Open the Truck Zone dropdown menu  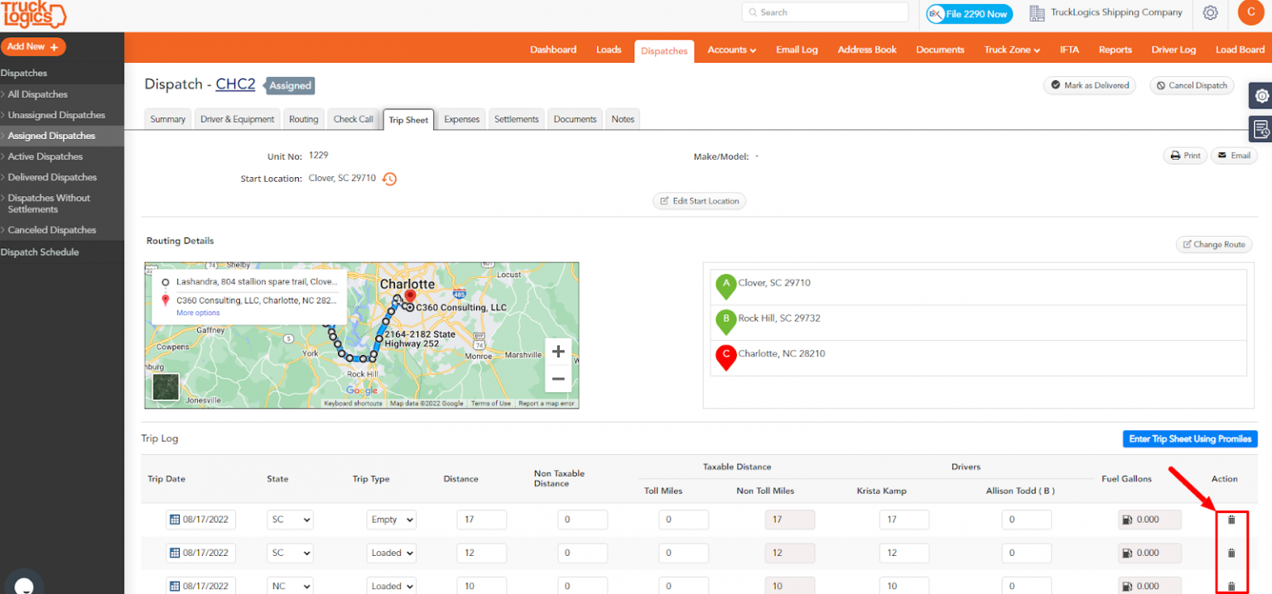[1011, 50]
